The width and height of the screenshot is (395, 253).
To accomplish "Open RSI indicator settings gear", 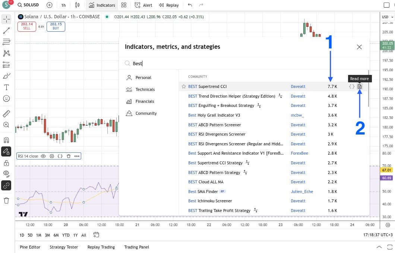I will pyautogui.click(x=52, y=156).
